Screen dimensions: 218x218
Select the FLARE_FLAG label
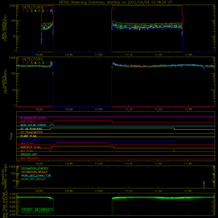[x=28, y=136]
